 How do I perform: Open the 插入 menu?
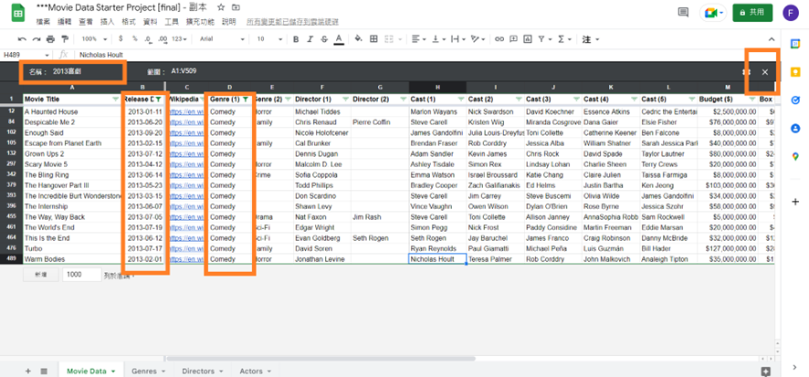(x=108, y=22)
